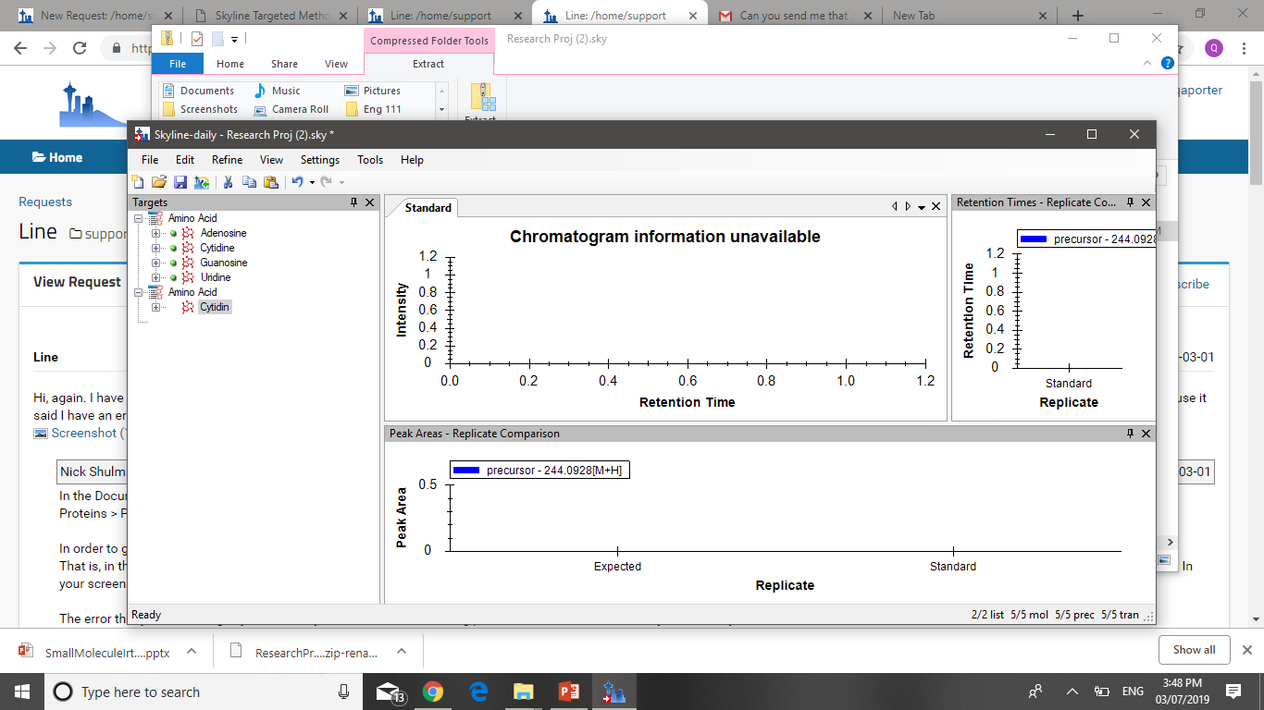Open PowerPoint from the Windows taskbar
This screenshot has height=710, width=1264.
pyautogui.click(x=568, y=692)
